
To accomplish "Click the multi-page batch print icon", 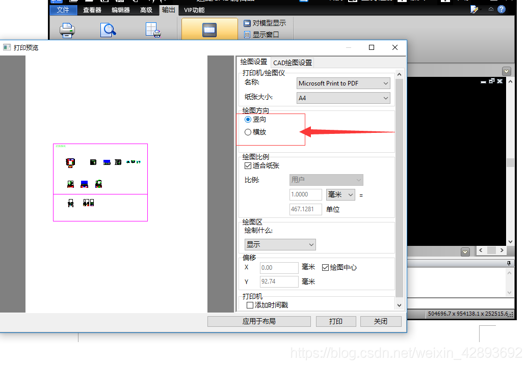I will click(x=153, y=30).
